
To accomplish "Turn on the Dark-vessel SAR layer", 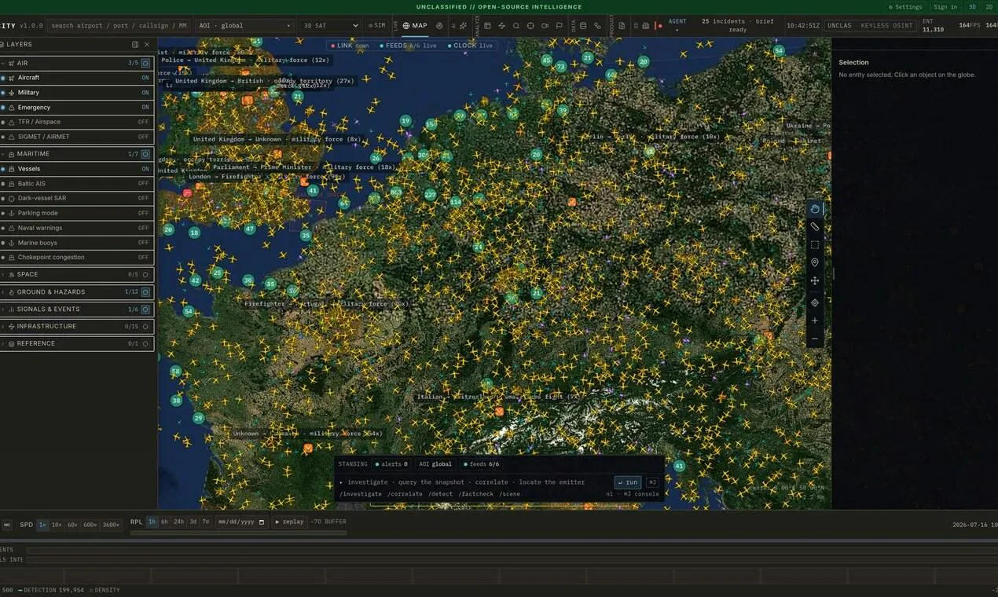I will click(76, 199).
